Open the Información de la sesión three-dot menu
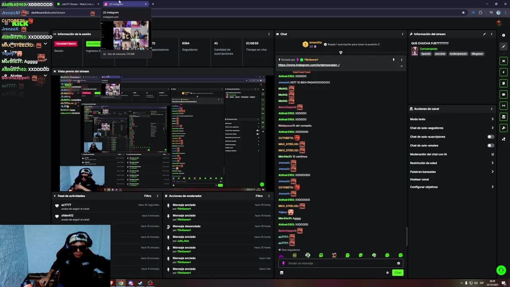 pyautogui.click(x=269, y=34)
